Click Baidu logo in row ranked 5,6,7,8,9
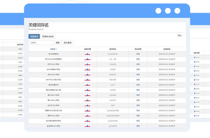The image size is (210, 138). pos(87,80)
